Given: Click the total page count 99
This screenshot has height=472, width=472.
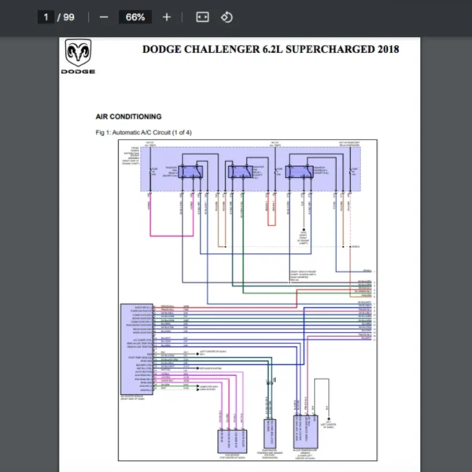Looking at the screenshot, I should point(69,17).
